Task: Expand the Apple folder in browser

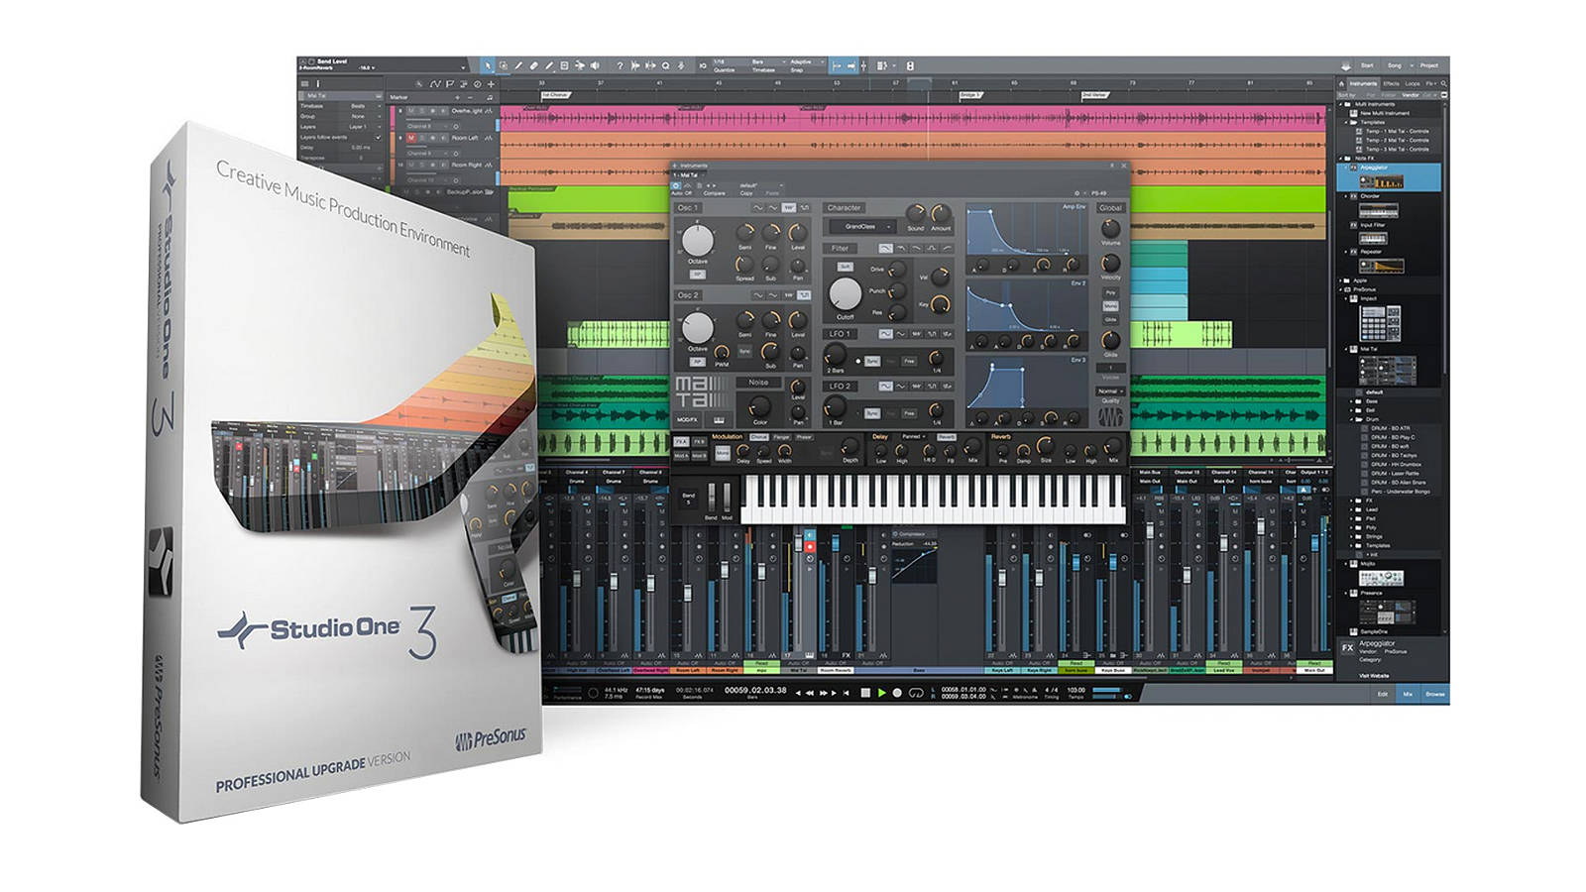Action: 1340,280
